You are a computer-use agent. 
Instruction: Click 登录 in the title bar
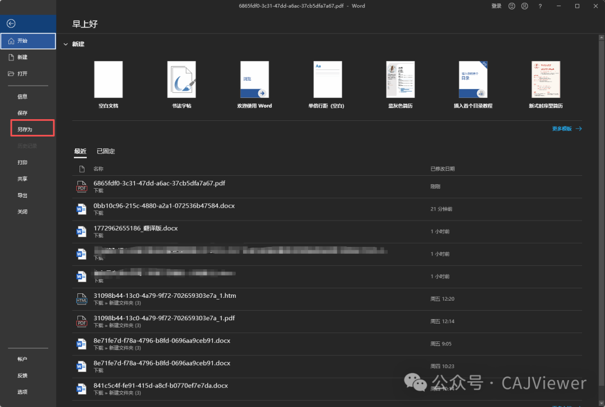click(496, 6)
